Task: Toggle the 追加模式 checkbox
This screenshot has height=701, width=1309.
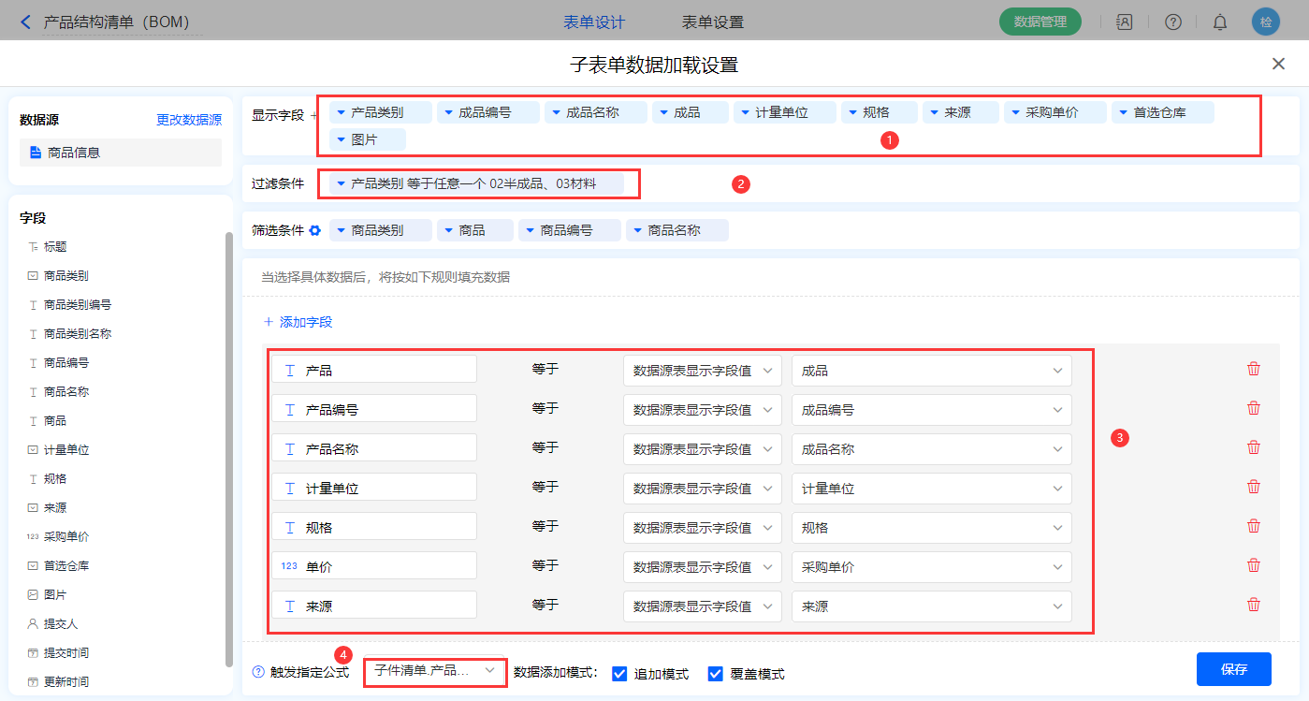Action: 618,674
